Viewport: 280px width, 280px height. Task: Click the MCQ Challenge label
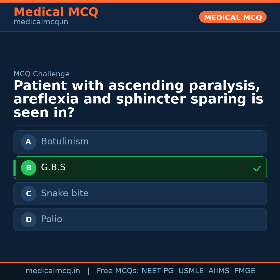pos(41,74)
